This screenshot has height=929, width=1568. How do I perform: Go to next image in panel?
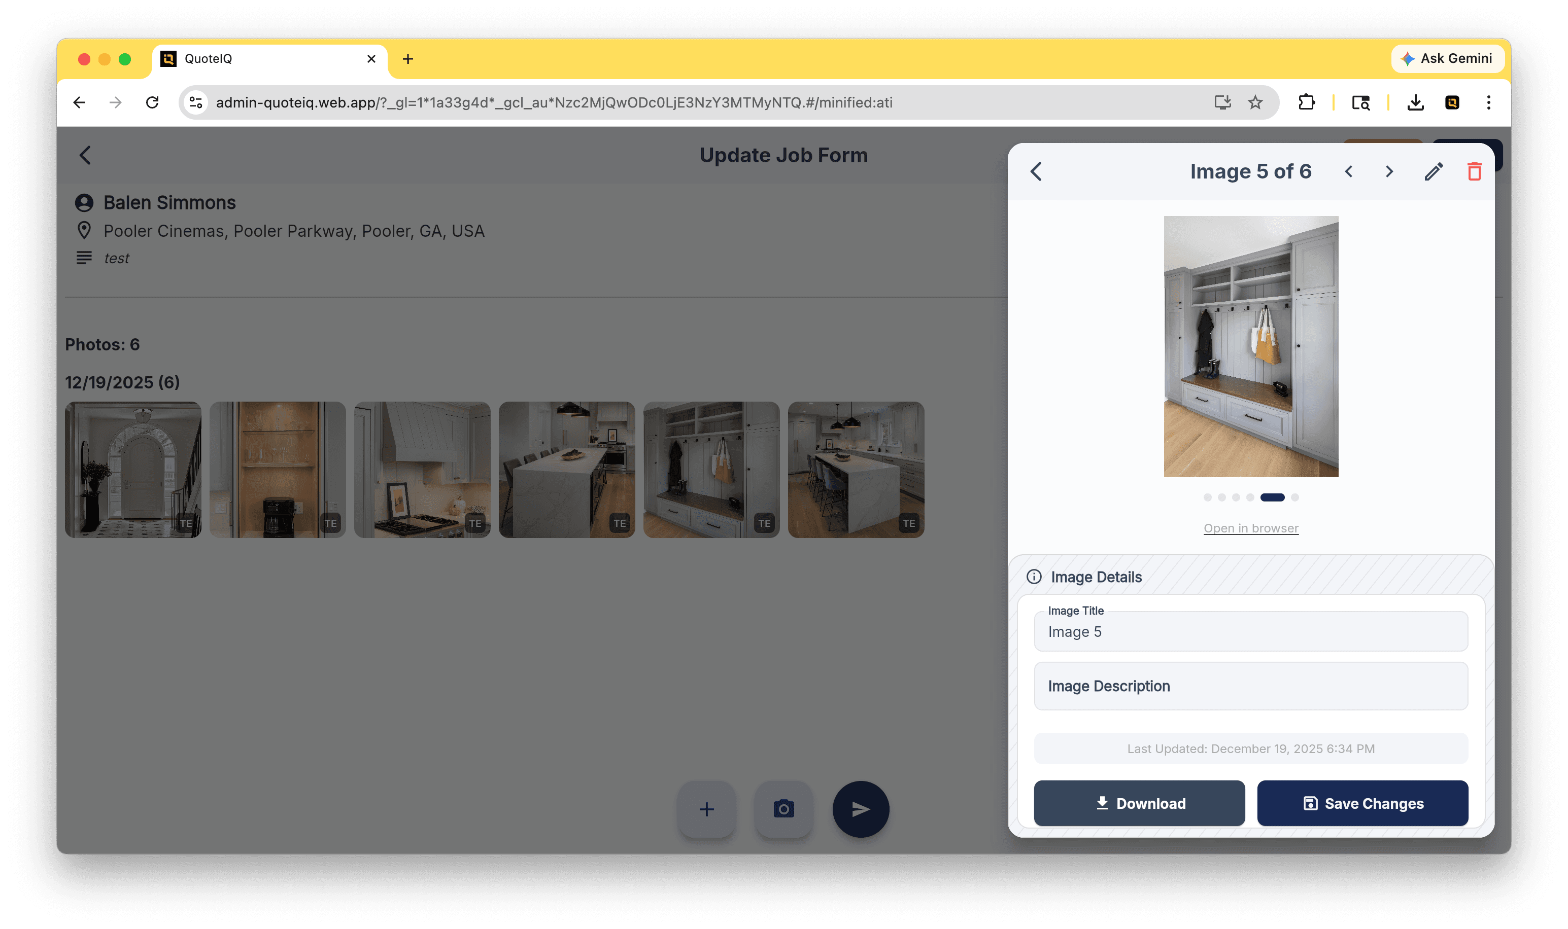pos(1389,171)
